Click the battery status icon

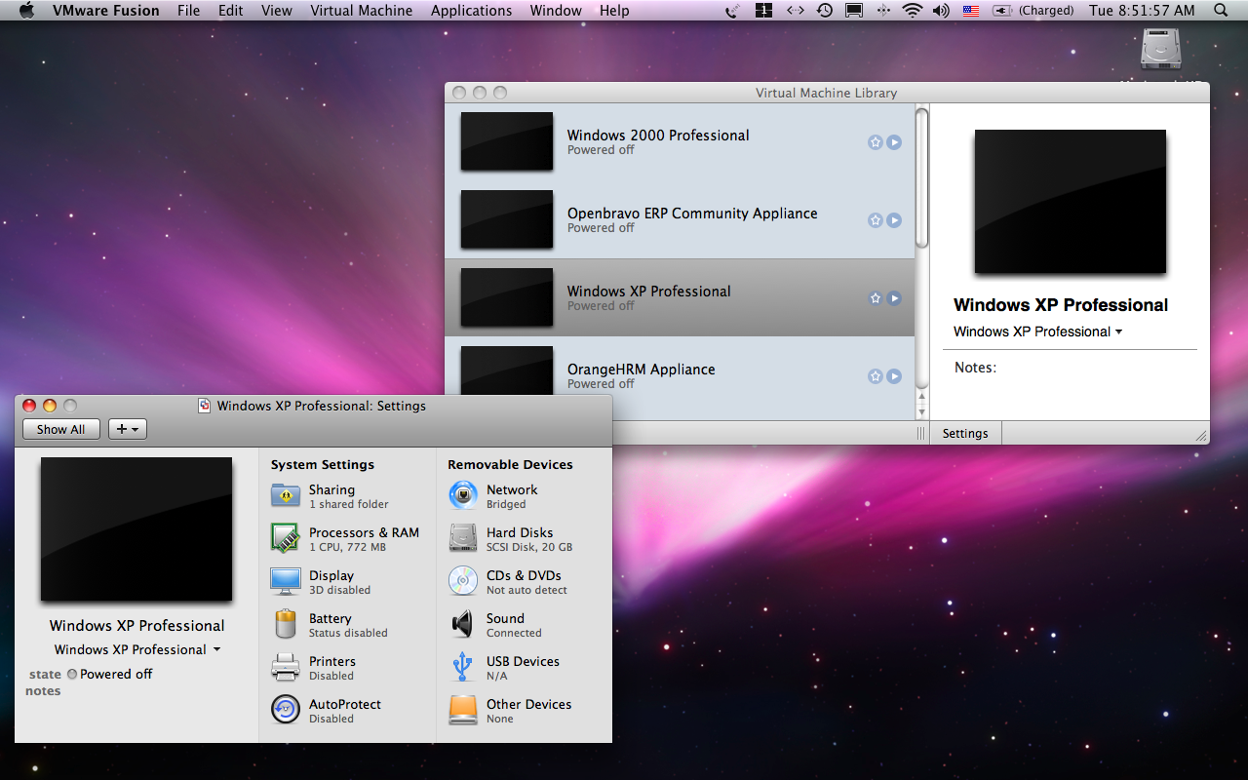point(1002,11)
